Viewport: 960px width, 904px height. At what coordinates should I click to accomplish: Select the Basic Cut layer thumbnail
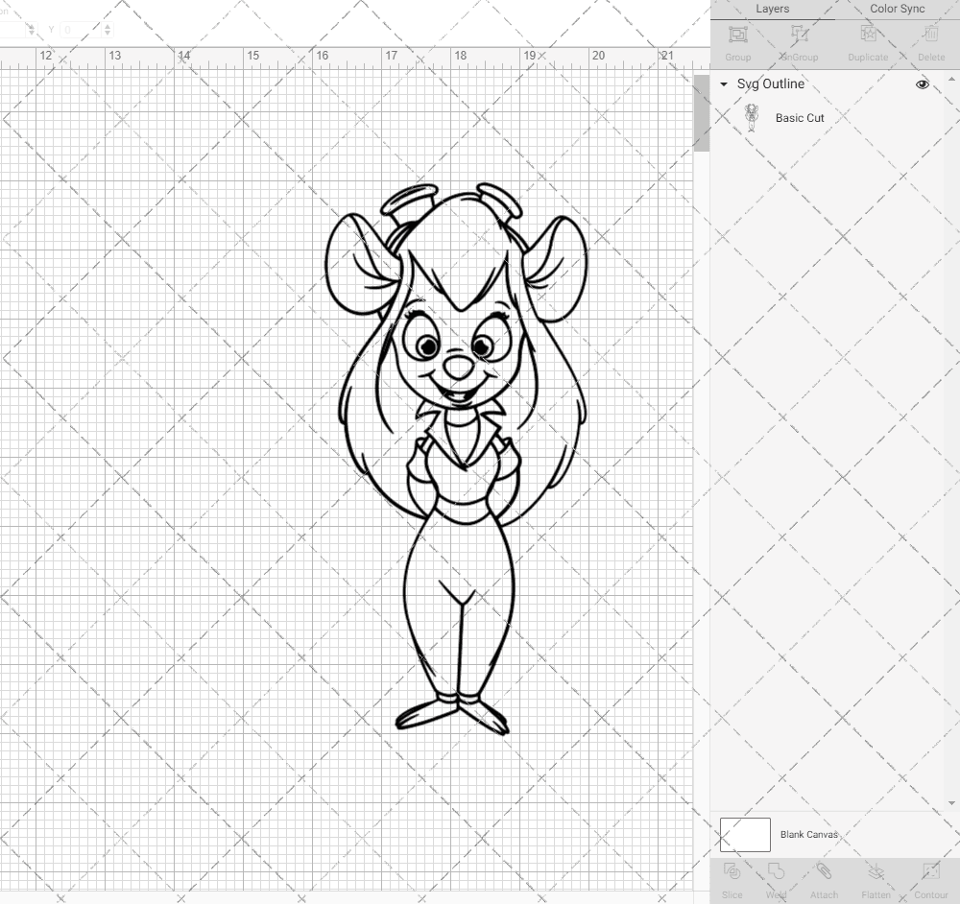point(751,118)
